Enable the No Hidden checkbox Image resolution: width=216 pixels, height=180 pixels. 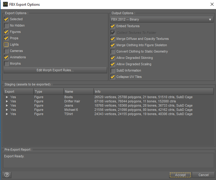coord(6,25)
